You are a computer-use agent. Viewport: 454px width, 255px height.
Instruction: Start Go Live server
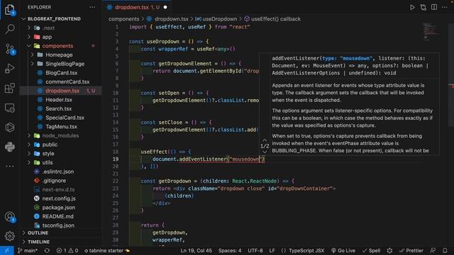(343, 251)
